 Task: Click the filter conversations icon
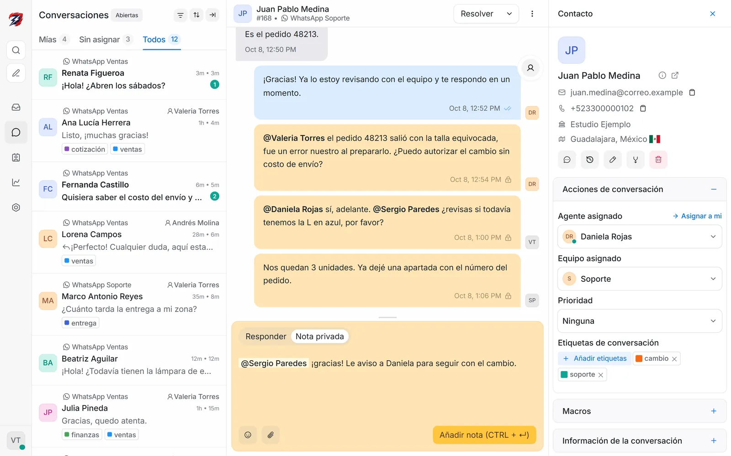[x=180, y=15]
